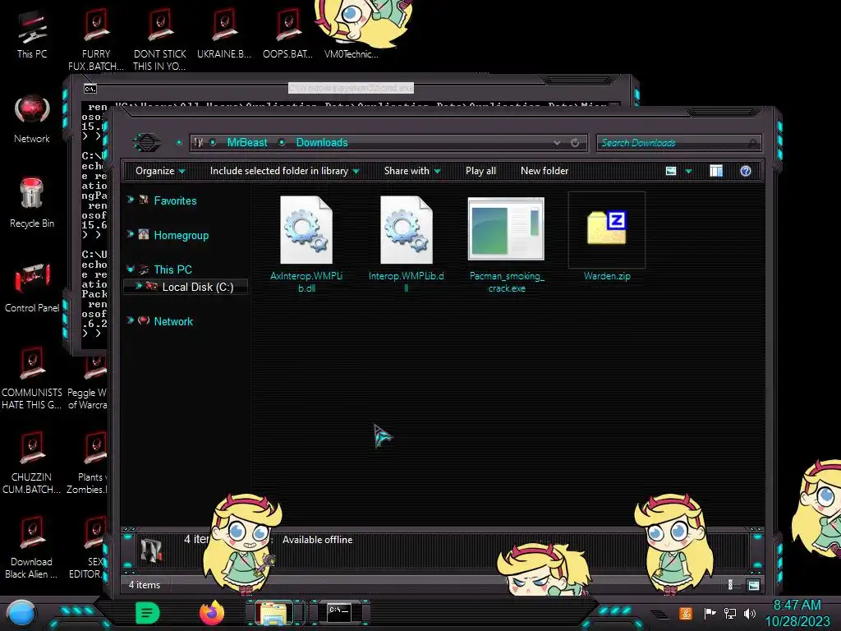The height and width of the screenshot is (631, 841).
Task: Open view options dropdown arrow
Action: 689,171
